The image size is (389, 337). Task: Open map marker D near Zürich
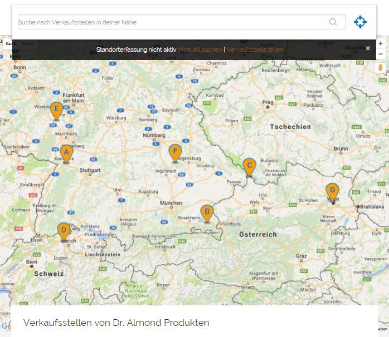point(64,230)
